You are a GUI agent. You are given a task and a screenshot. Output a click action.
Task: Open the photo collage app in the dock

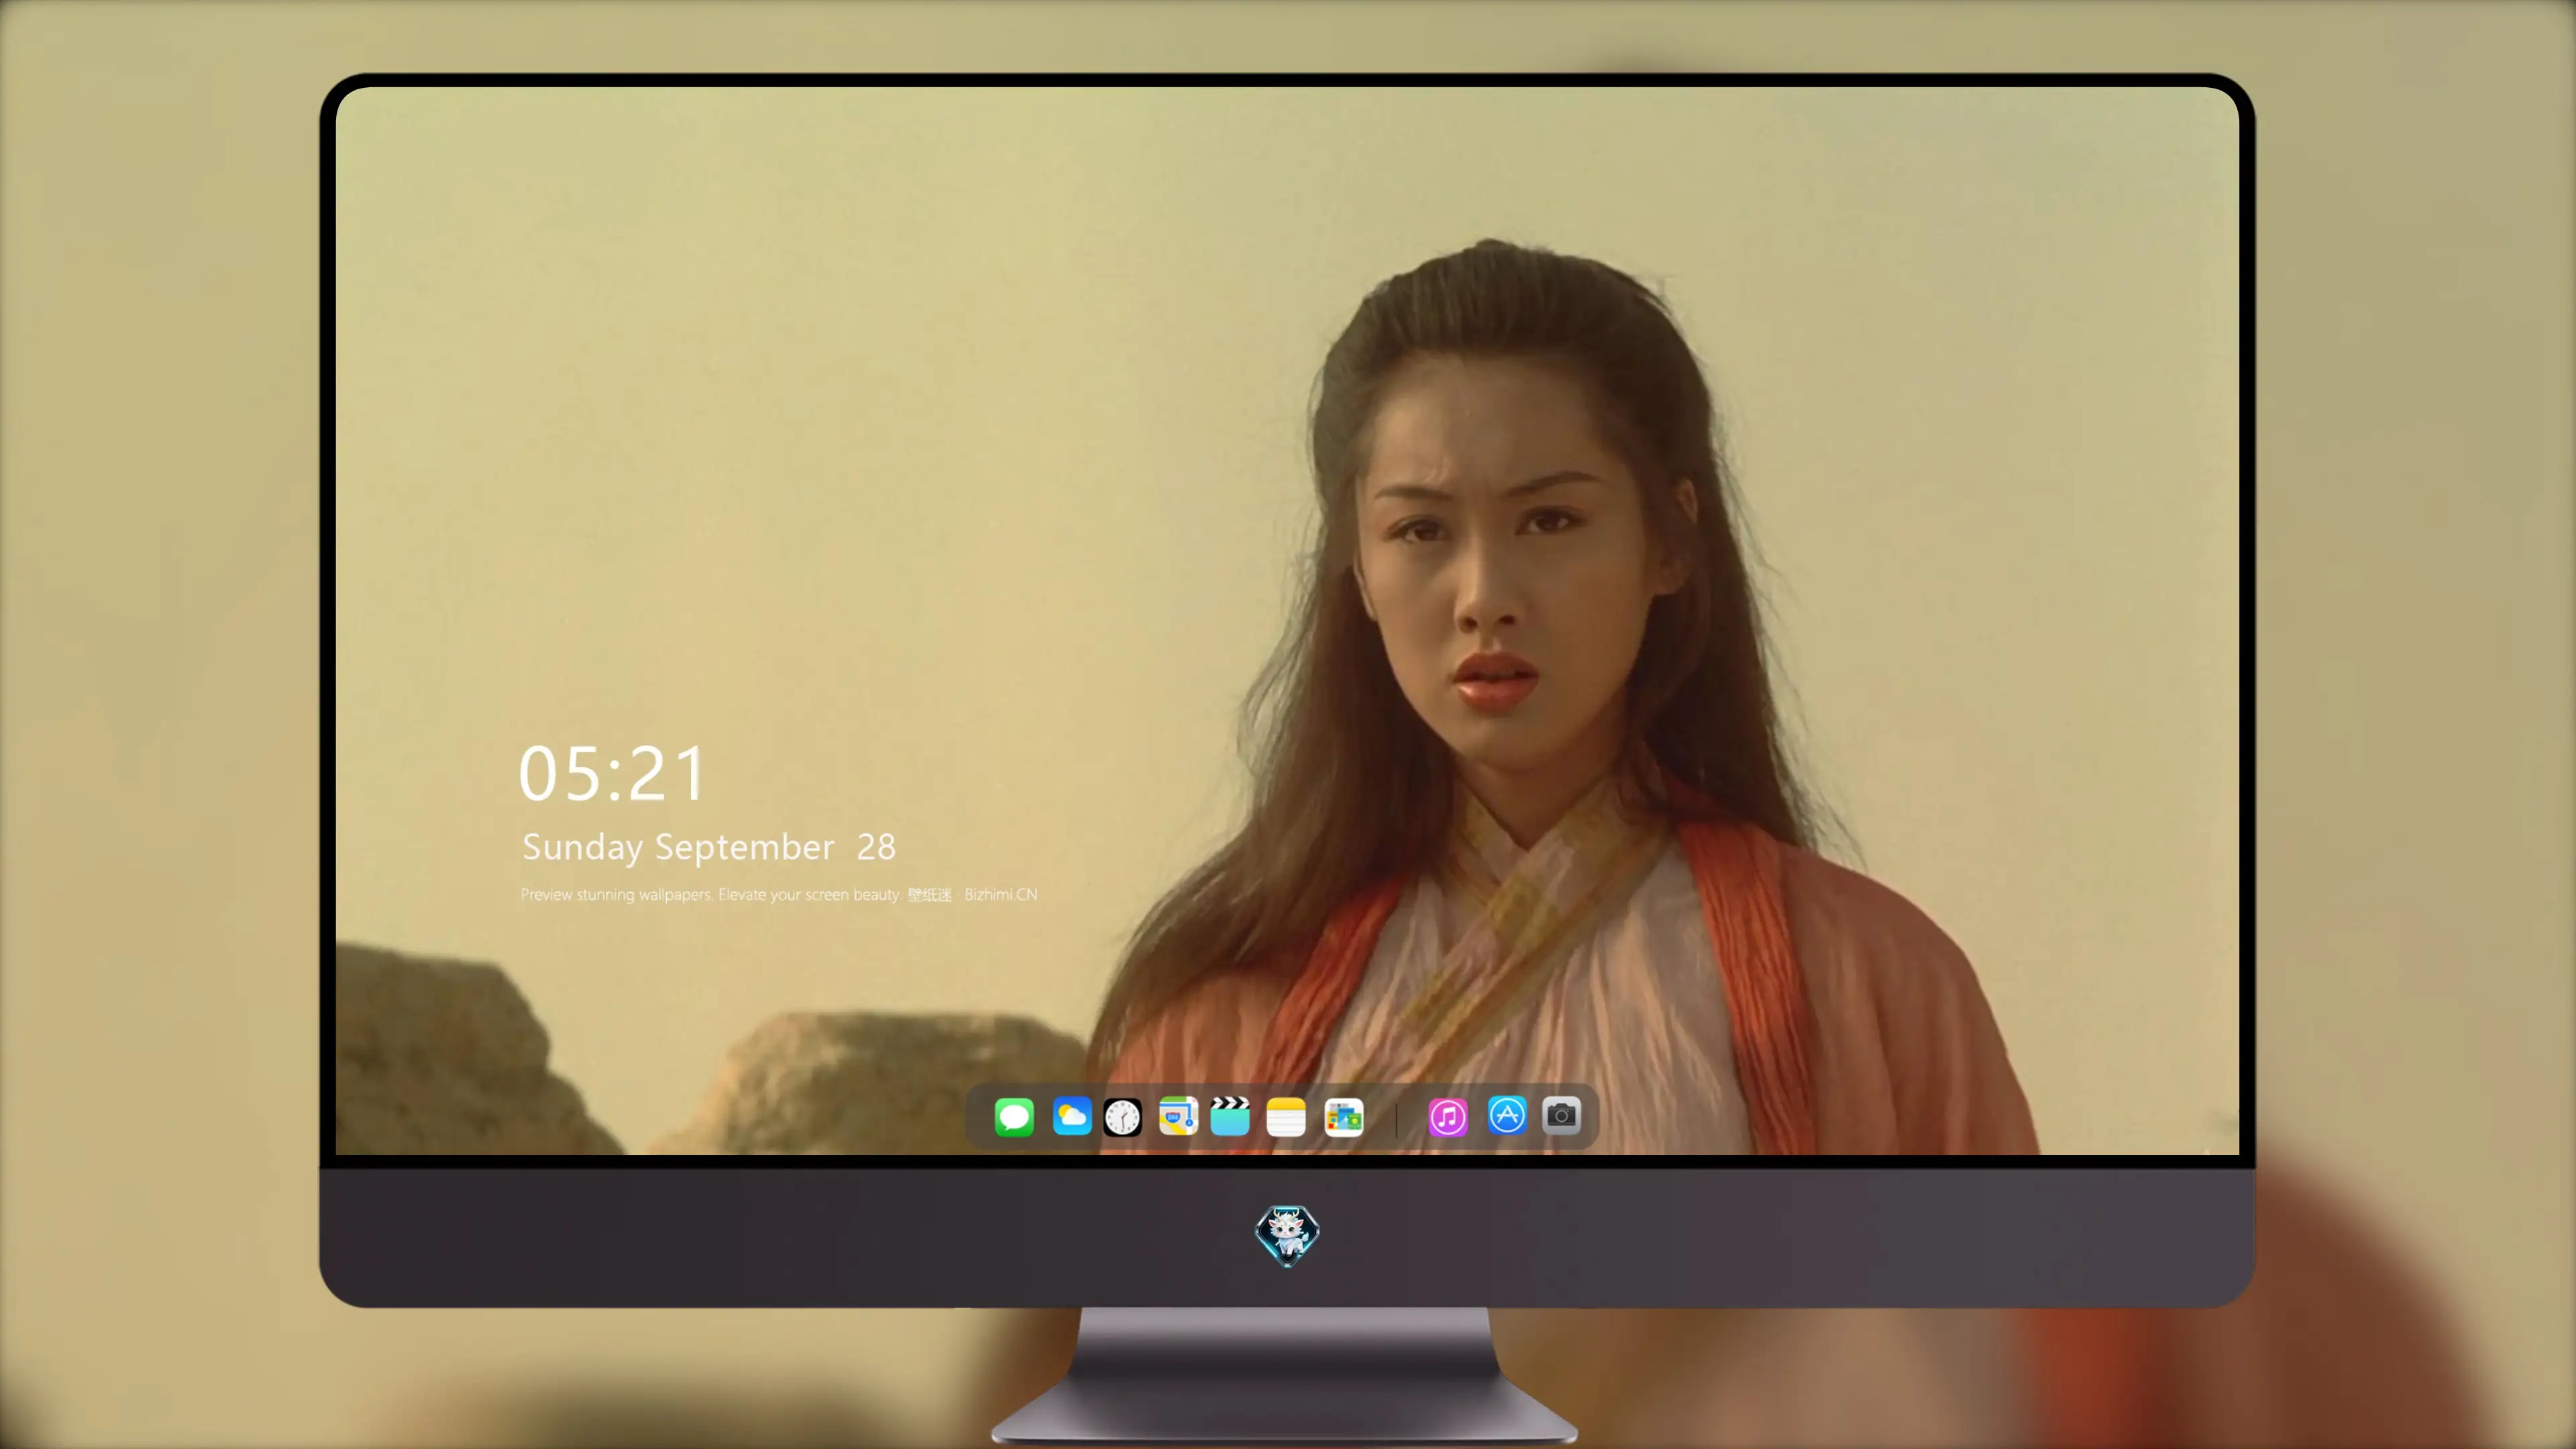point(1343,1117)
